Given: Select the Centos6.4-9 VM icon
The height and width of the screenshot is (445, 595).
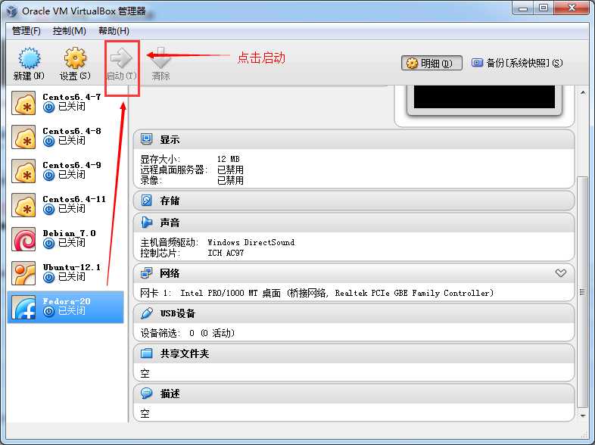Looking at the screenshot, I should point(23,171).
